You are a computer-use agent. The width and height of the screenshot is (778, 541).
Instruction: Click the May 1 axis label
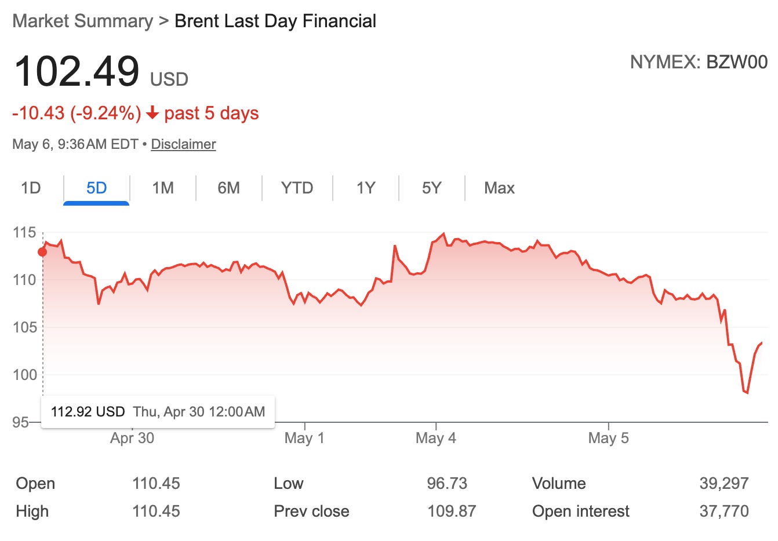pos(304,438)
